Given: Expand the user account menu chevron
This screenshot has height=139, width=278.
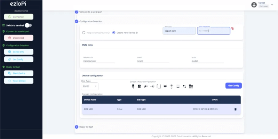Looking at the screenshot, I should click(x=272, y=5).
